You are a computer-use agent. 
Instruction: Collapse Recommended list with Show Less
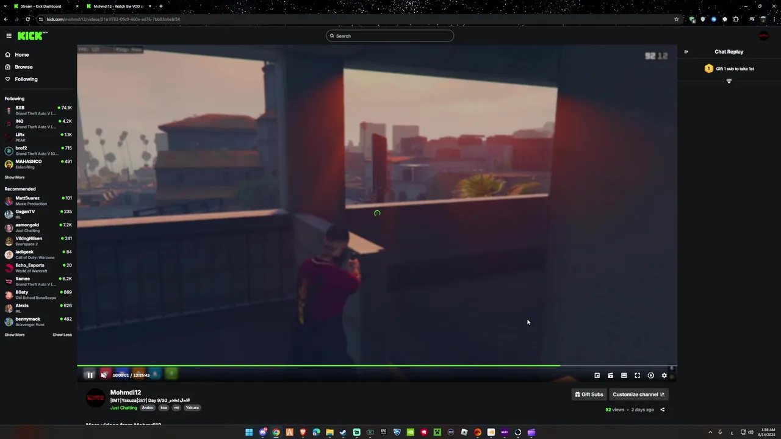[62, 335]
